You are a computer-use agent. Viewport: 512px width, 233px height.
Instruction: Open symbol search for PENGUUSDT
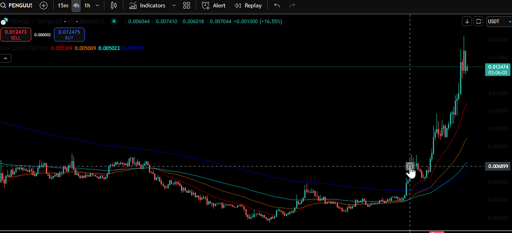(x=16, y=5)
